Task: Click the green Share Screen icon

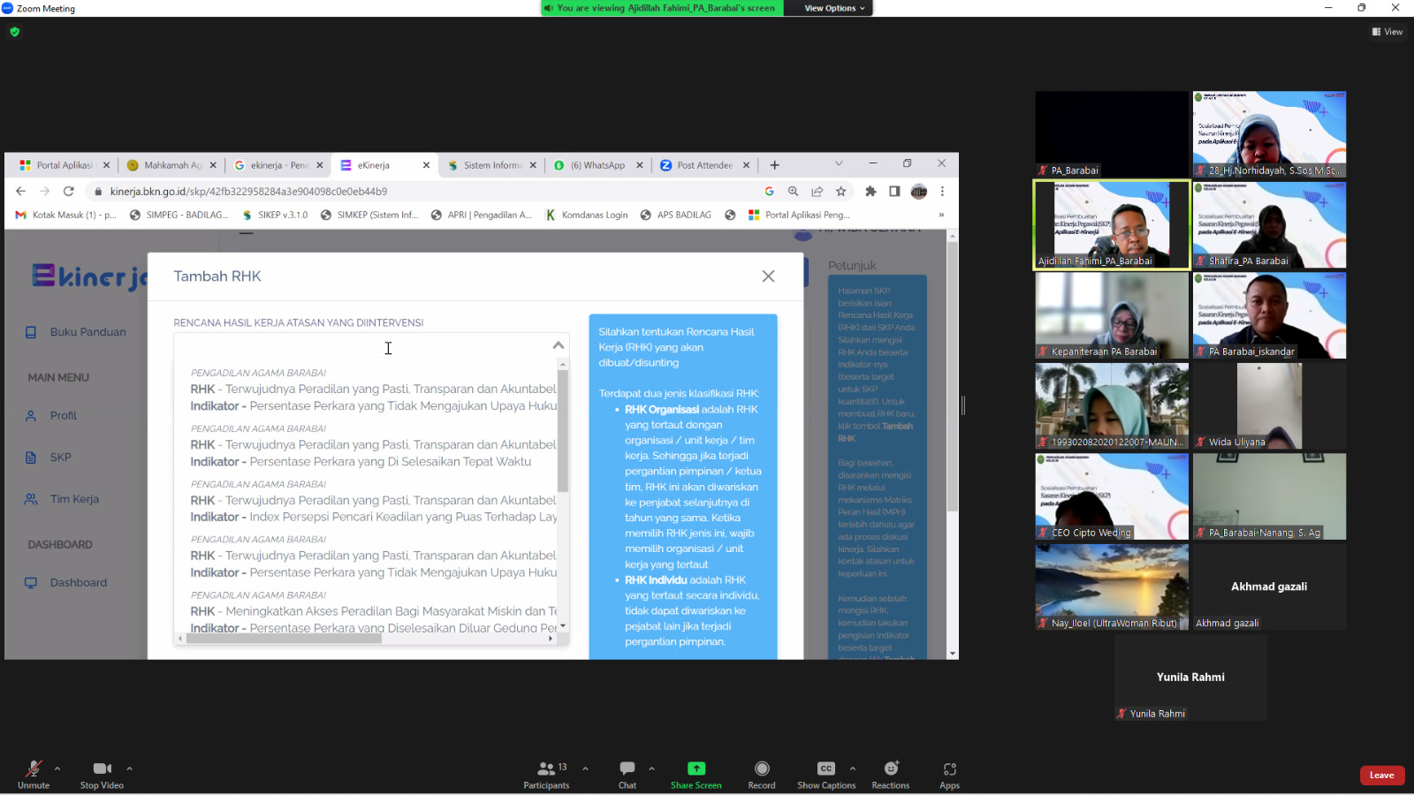Action: (696, 768)
